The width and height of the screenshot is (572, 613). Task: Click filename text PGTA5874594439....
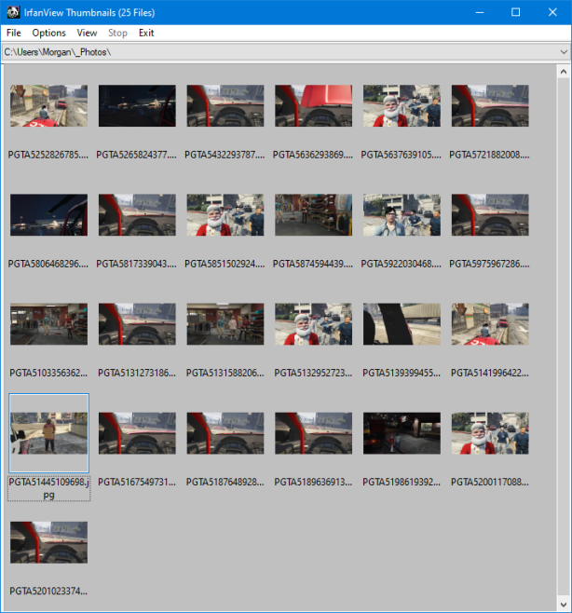click(313, 264)
